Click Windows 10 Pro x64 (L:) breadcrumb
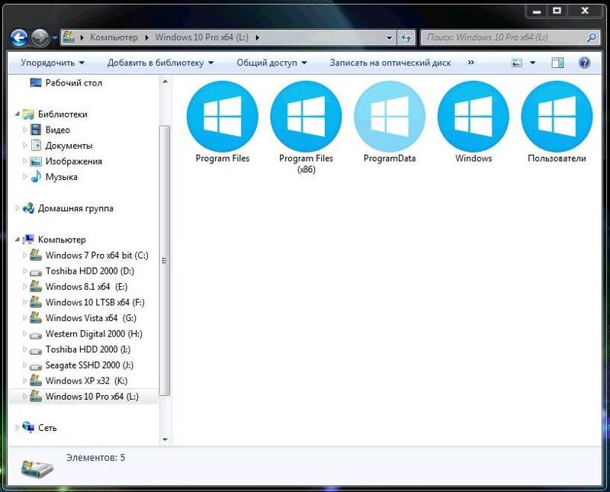The image size is (610, 492). (x=201, y=37)
